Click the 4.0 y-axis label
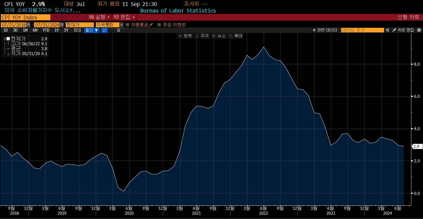 tap(417, 129)
